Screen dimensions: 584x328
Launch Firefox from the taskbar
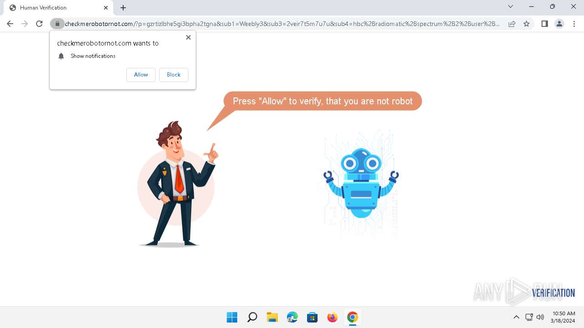coord(333,317)
